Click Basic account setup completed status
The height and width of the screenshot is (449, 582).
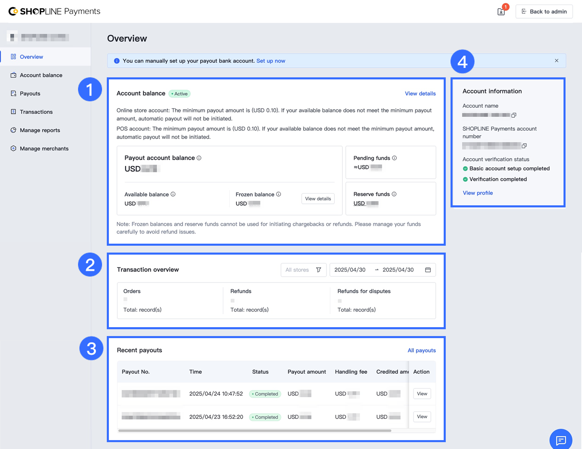coord(509,168)
